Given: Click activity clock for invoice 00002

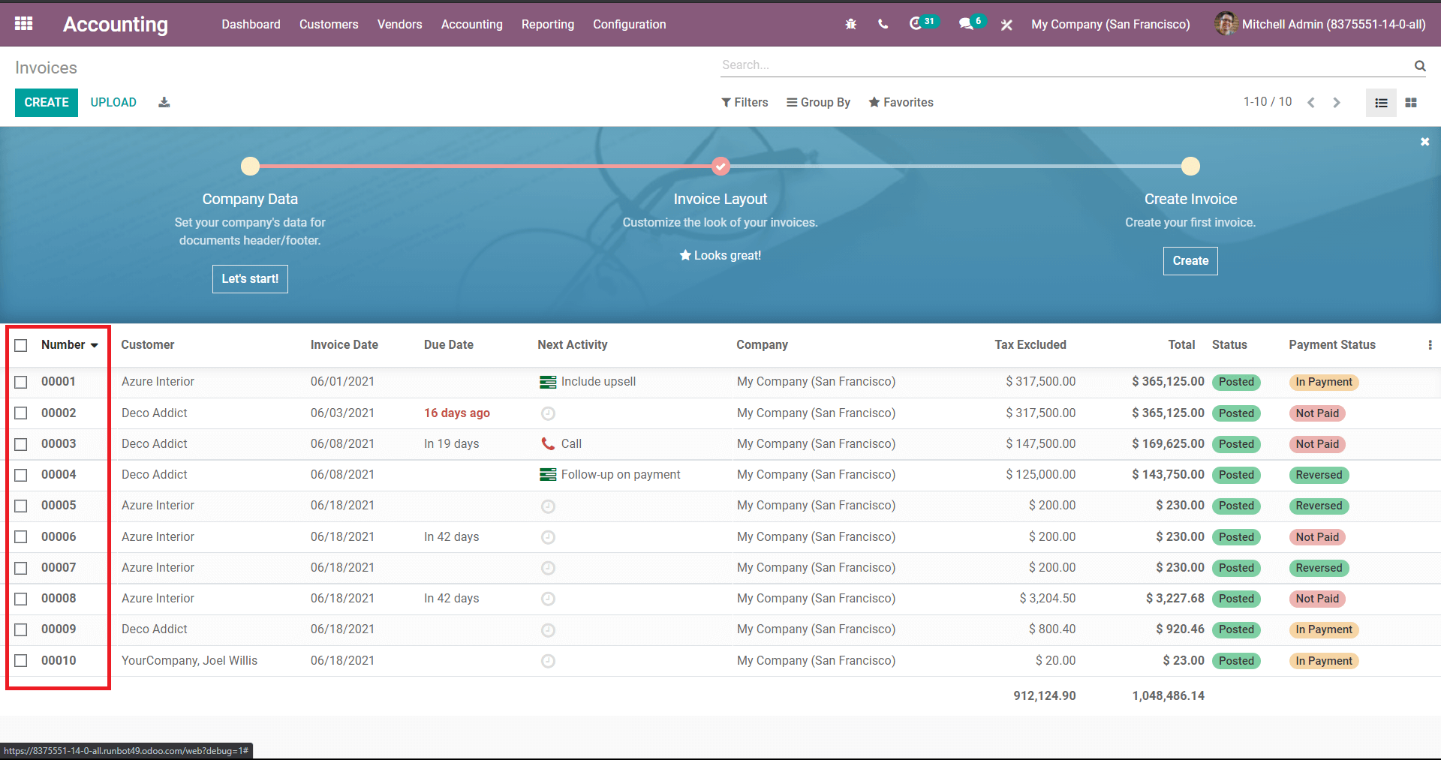Looking at the screenshot, I should 548,413.
